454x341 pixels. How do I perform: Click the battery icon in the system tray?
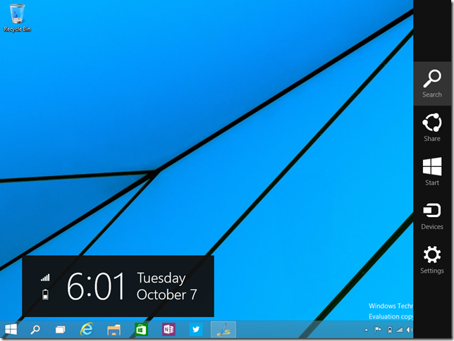click(x=390, y=330)
